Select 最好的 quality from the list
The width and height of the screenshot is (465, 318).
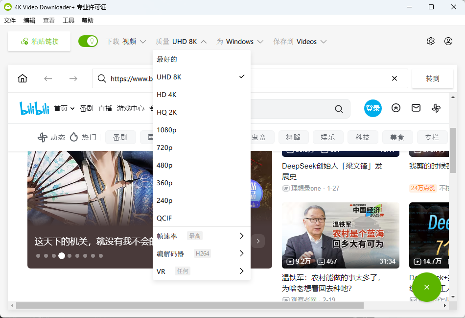pos(167,59)
